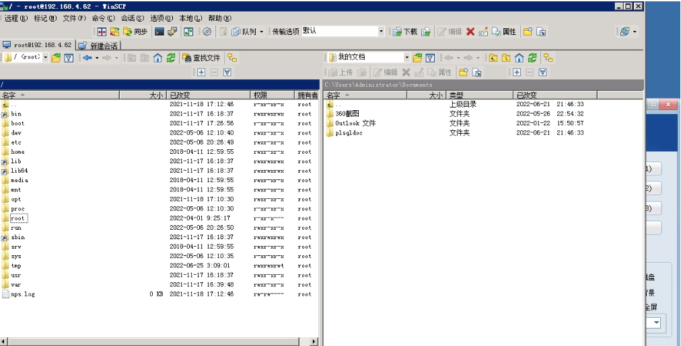Image resolution: width=681 pixels, height=346 pixels.
Task: Click the remote panel back arrow
Action: [x=87, y=58]
